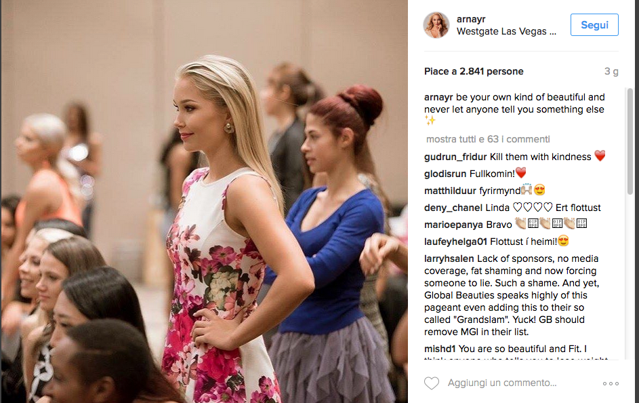Click the main post photo
This screenshot has width=639, height=403.
(204, 201)
